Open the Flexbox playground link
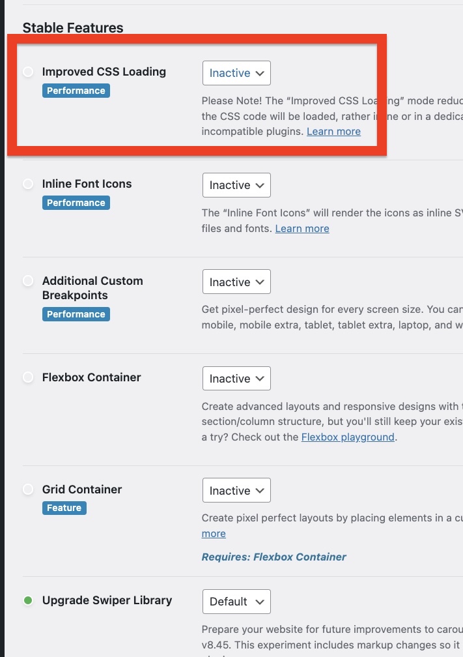The width and height of the screenshot is (463, 657). coord(348,437)
